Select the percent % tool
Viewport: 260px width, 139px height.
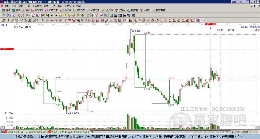[139, 20]
